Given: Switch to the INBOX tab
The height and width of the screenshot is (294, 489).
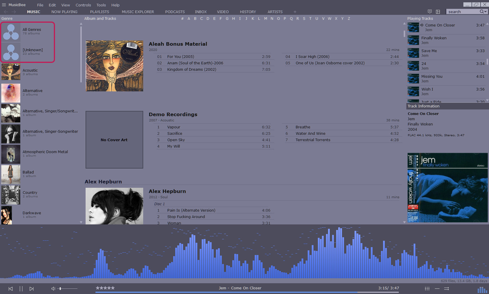Looking at the screenshot, I should point(201,12).
